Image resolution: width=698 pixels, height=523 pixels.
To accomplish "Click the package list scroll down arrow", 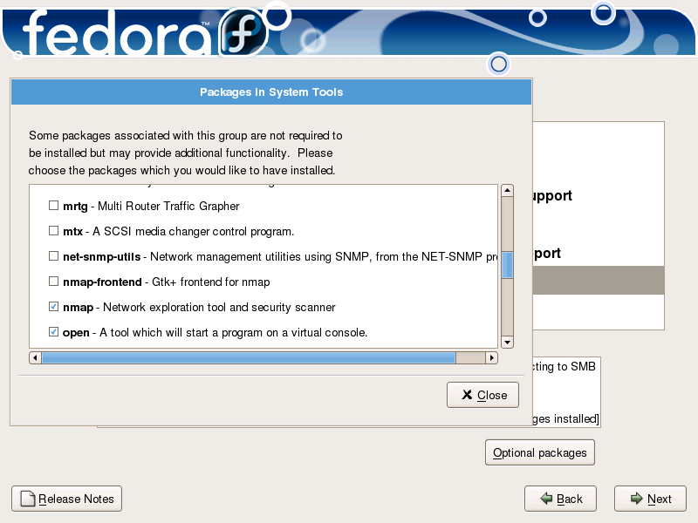I will coord(507,343).
